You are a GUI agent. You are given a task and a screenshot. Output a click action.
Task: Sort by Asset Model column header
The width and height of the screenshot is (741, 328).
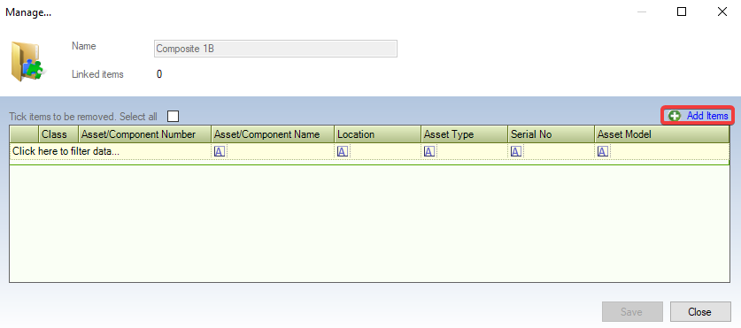(662, 134)
